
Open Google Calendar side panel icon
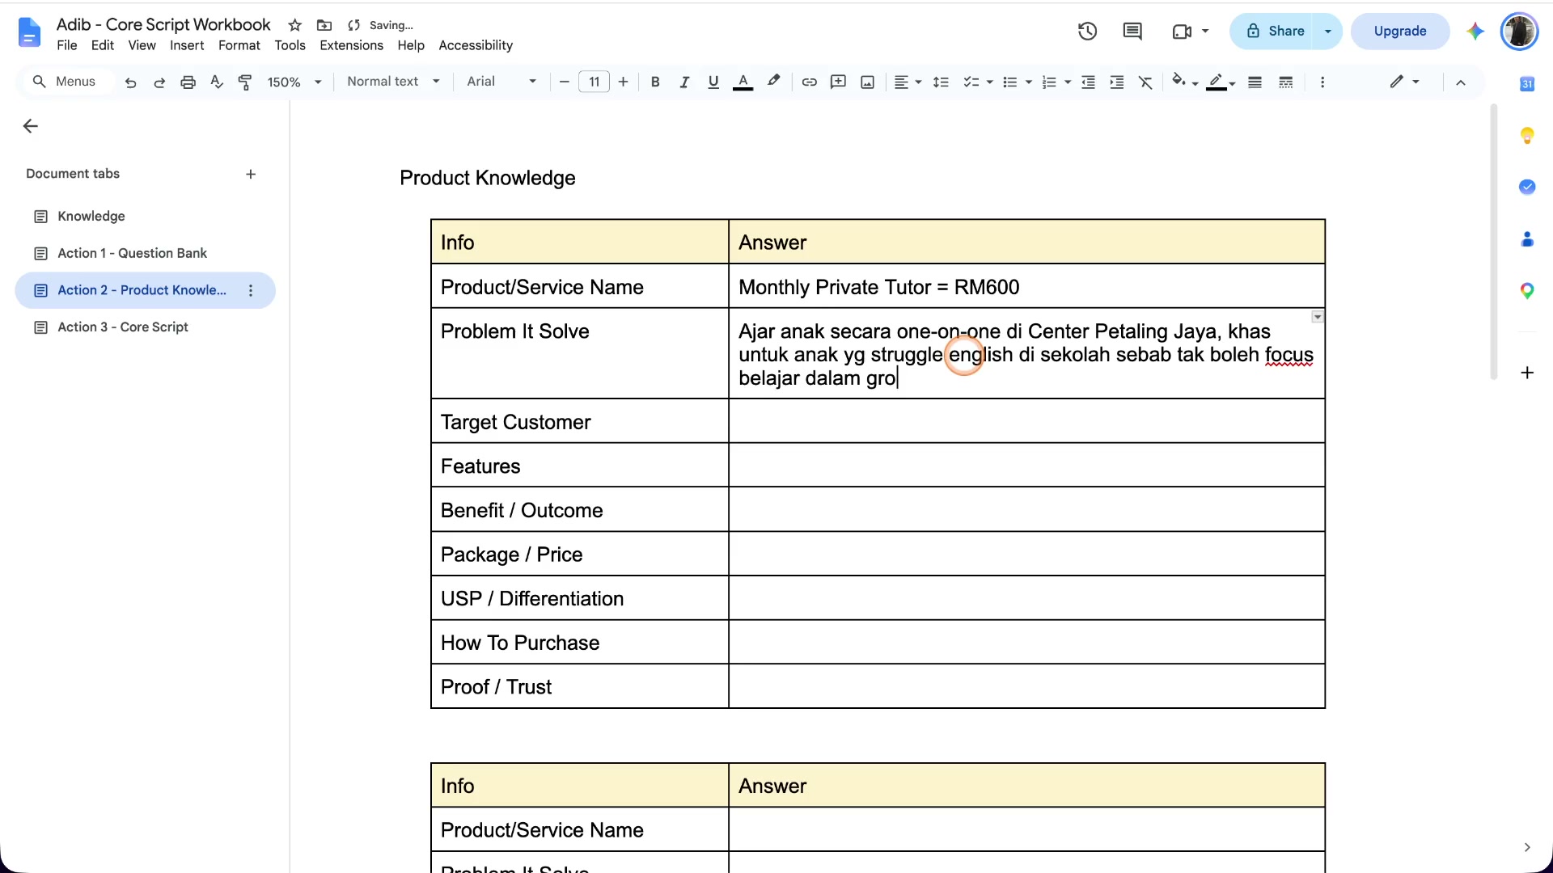1527,83
